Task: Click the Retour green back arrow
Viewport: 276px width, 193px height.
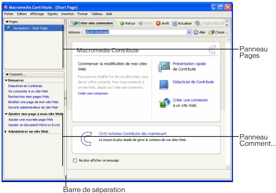Action: point(122,23)
